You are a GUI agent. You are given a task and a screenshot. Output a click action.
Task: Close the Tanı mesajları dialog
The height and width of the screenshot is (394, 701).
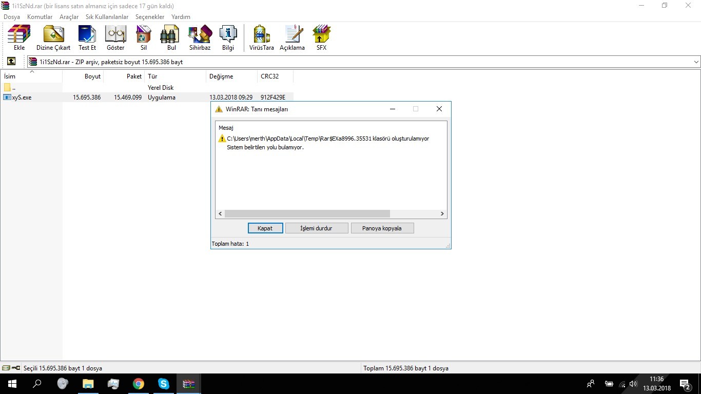[439, 109]
